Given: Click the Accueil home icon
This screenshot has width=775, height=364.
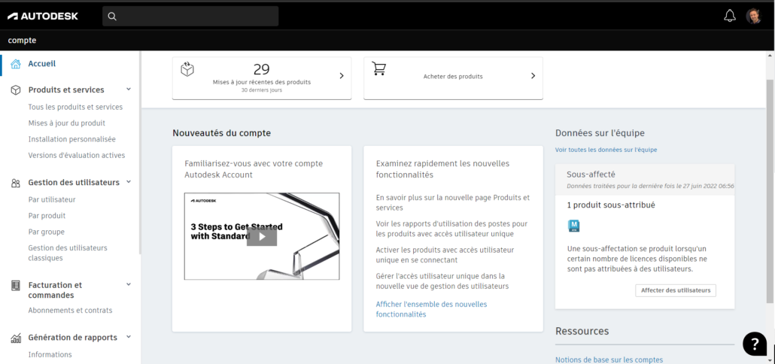Looking at the screenshot, I should (x=16, y=64).
